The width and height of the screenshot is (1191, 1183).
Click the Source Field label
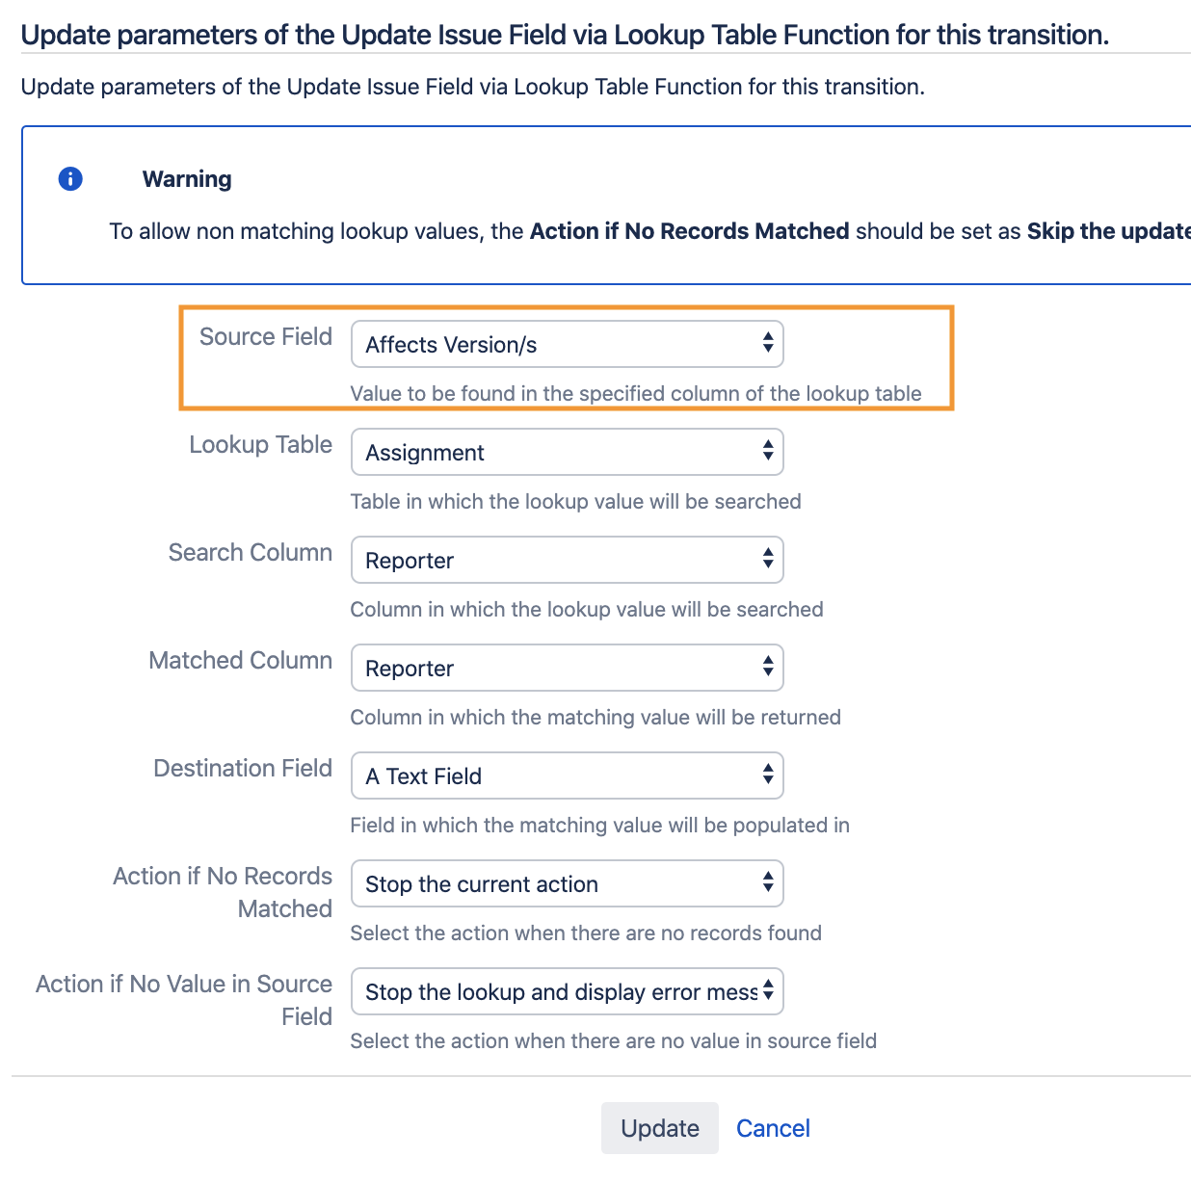point(265,337)
